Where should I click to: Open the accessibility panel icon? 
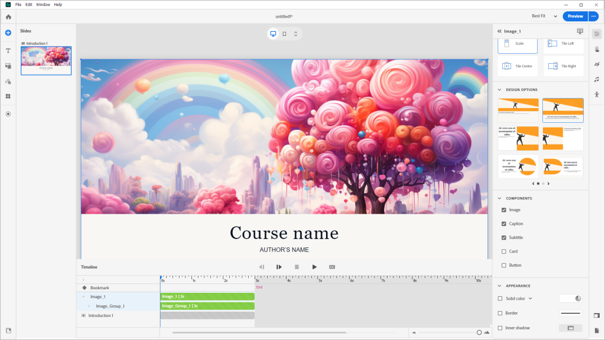coord(597,94)
